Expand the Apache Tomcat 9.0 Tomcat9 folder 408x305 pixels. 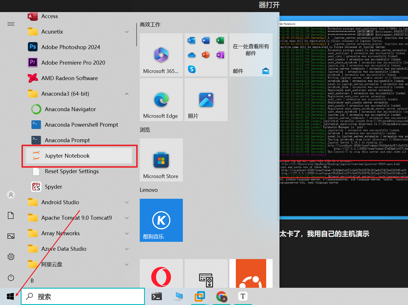tap(127, 218)
